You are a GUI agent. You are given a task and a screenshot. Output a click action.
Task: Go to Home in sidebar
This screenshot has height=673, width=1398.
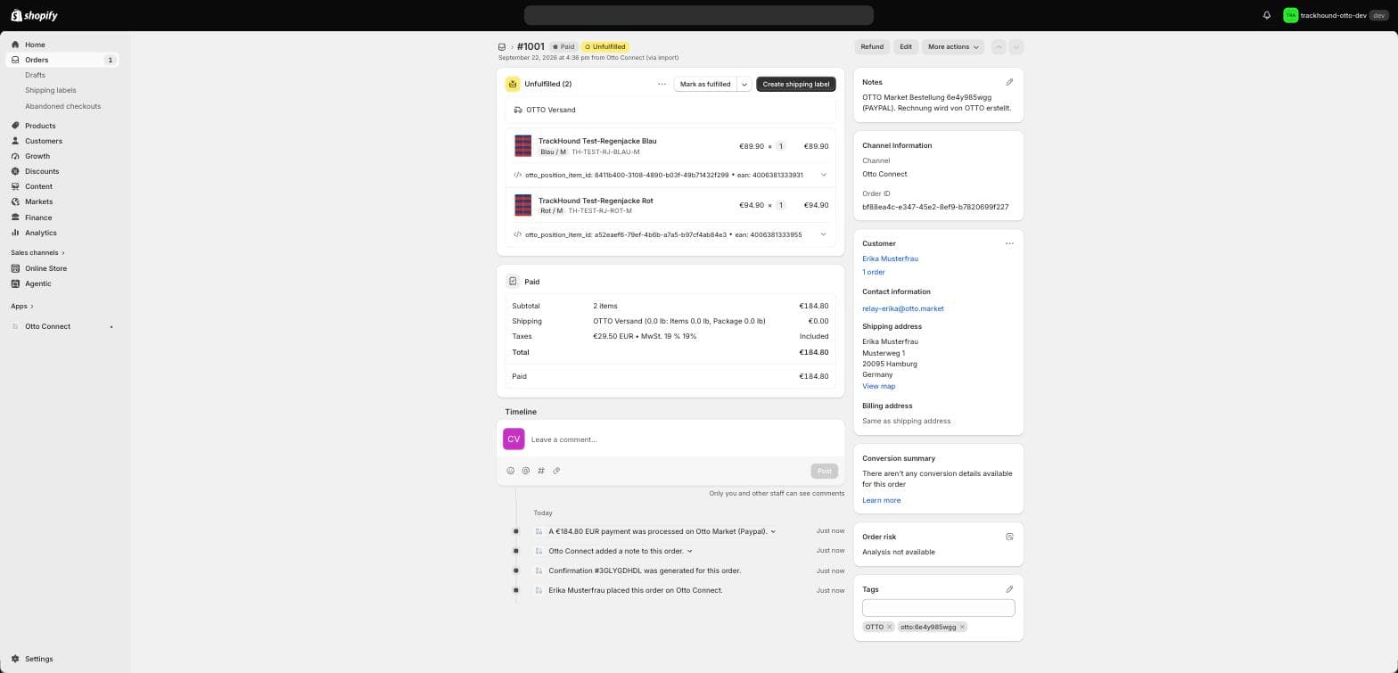click(35, 45)
